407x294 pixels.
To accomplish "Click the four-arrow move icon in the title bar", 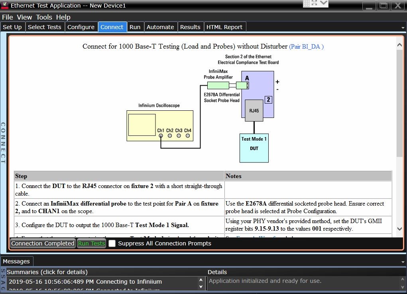I will [x=315, y=3].
